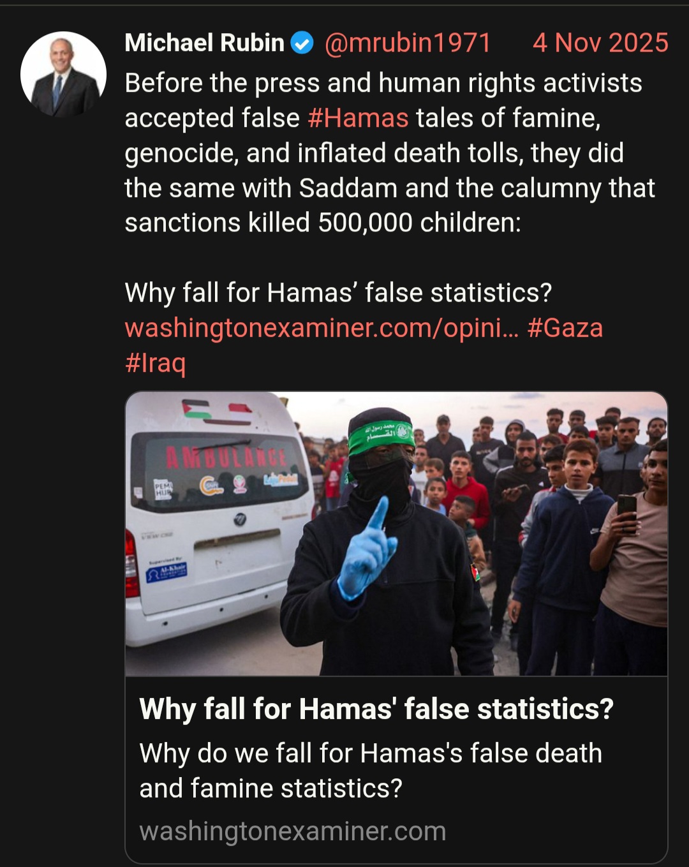Viewport: 689px width, 867px height.
Task: Open the 4 Nov 2025 timestamp
Action: (600, 43)
